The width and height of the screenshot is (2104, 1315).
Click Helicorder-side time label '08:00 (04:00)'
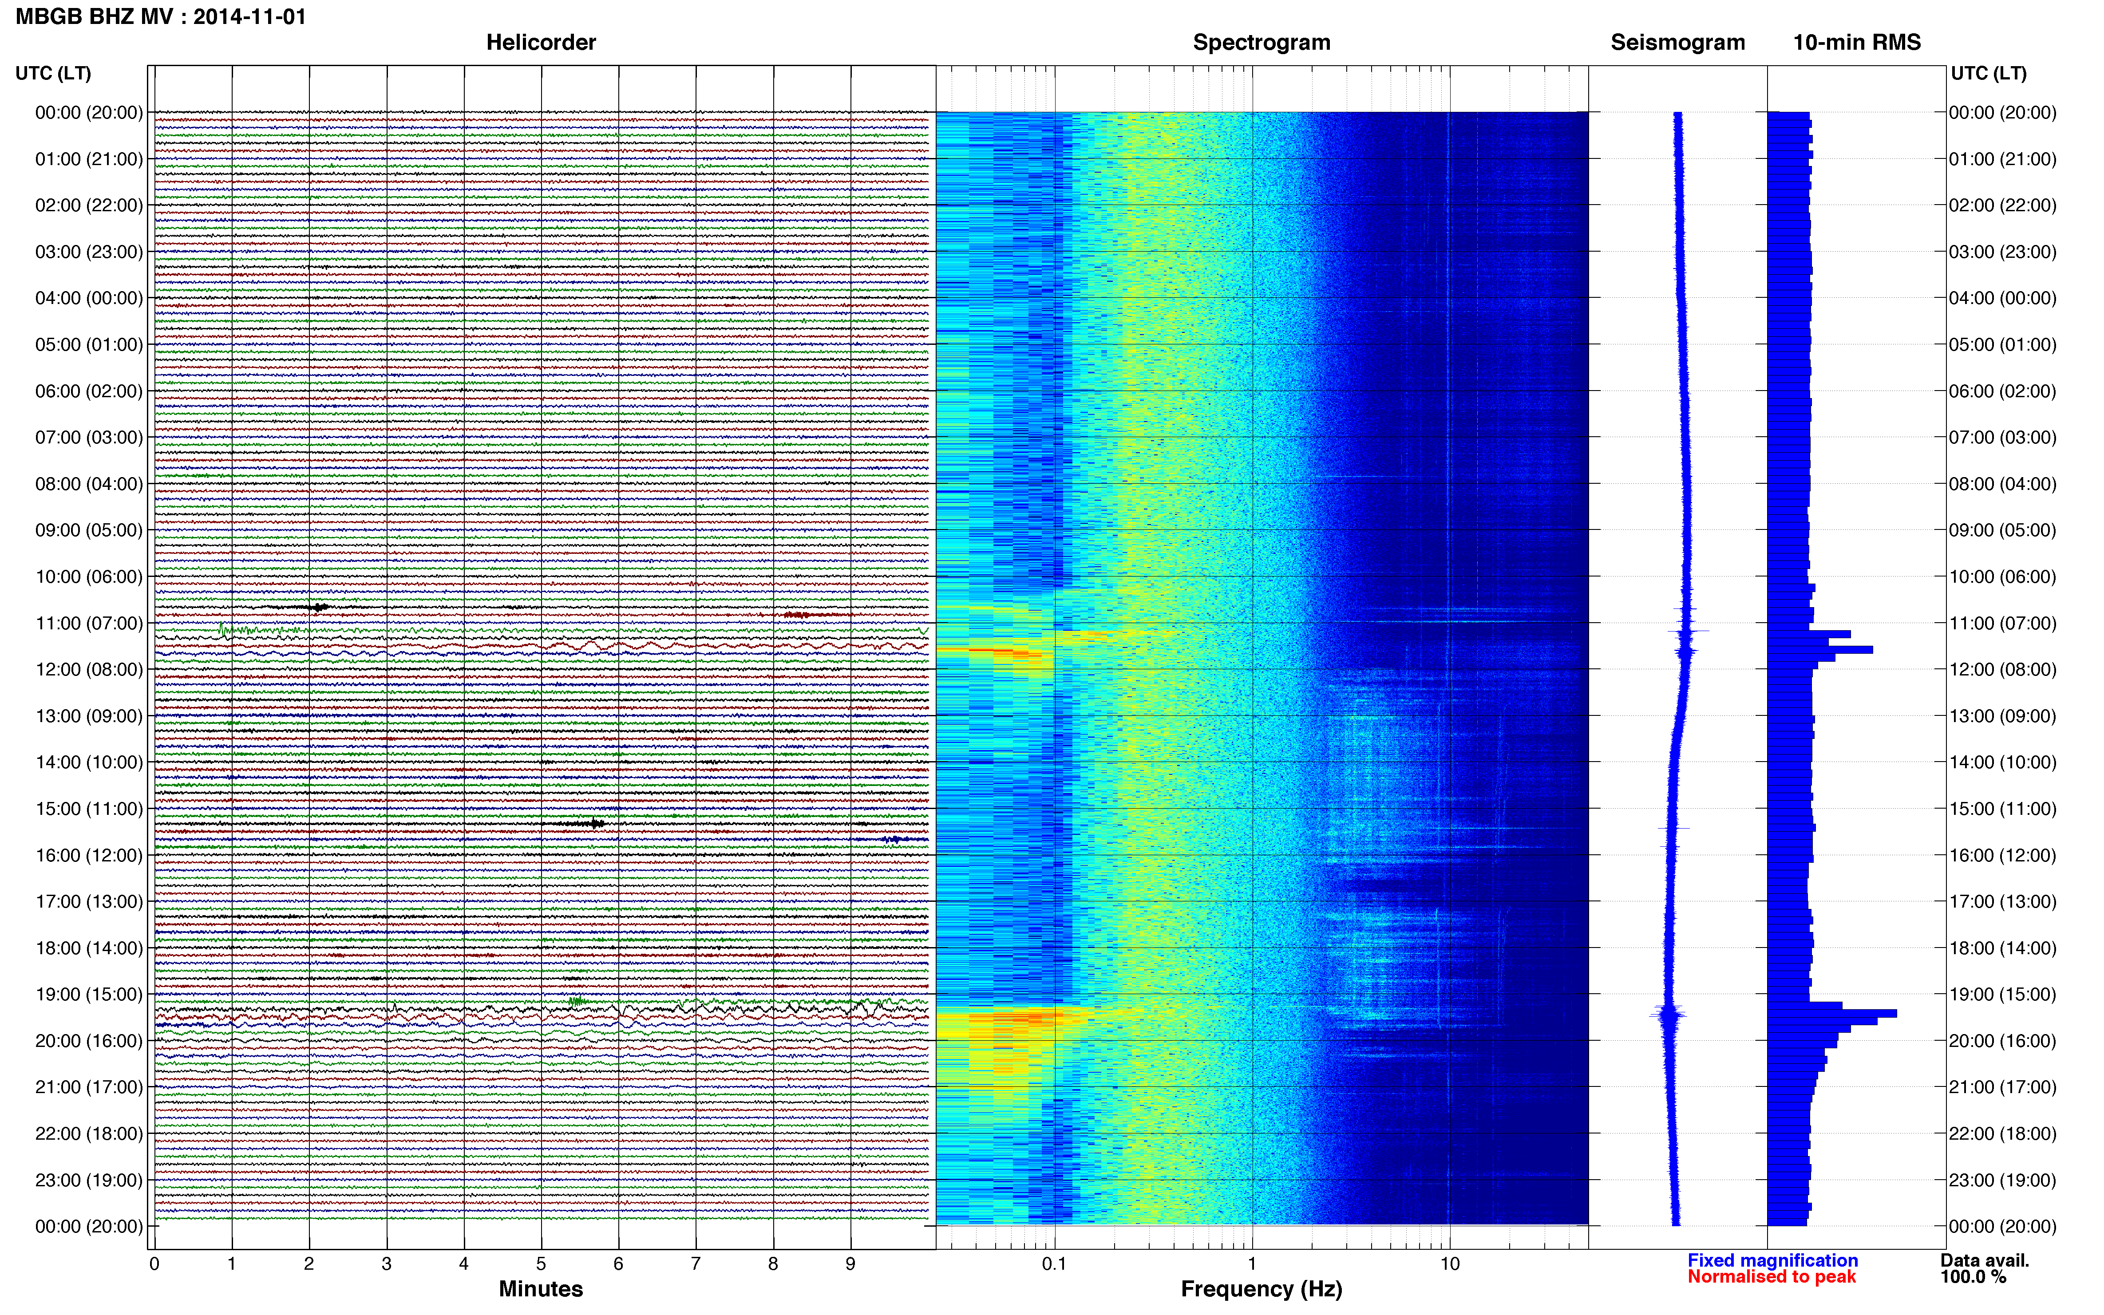[x=89, y=484]
